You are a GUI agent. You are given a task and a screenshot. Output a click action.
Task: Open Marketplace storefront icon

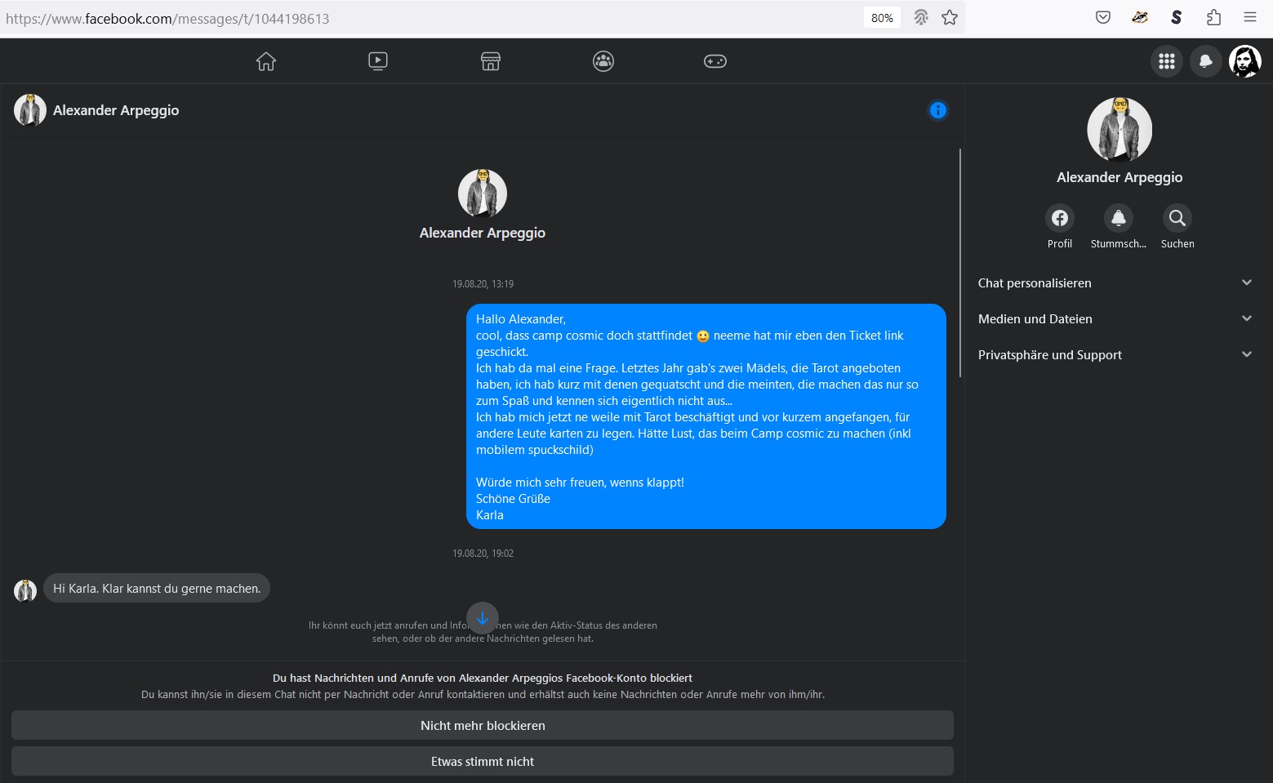pyautogui.click(x=491, y=61)
